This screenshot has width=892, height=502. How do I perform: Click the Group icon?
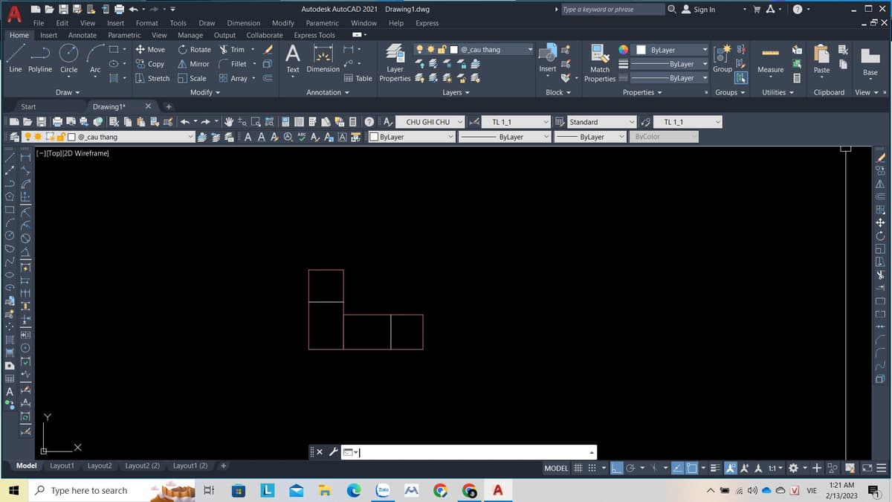pos(723,58)
